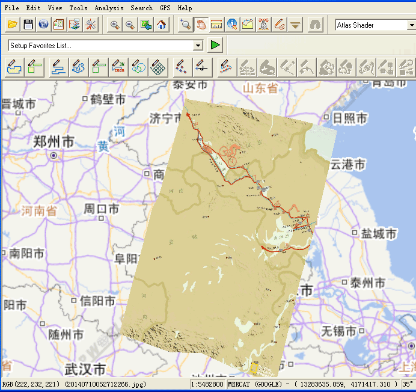Click the 武汉市 city label on map

pos(85,369)
